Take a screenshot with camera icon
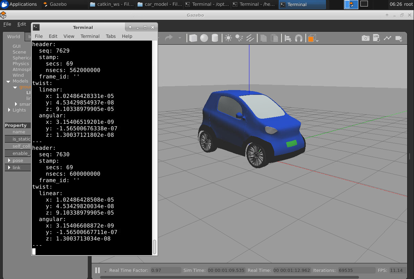414x279 pixels. point(365,38)
